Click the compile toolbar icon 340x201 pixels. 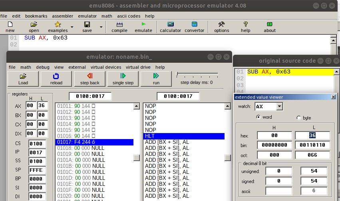pyautogui.click(x=119, y=27)
